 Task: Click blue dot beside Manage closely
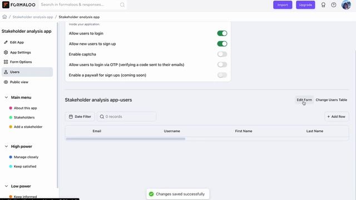11,157
